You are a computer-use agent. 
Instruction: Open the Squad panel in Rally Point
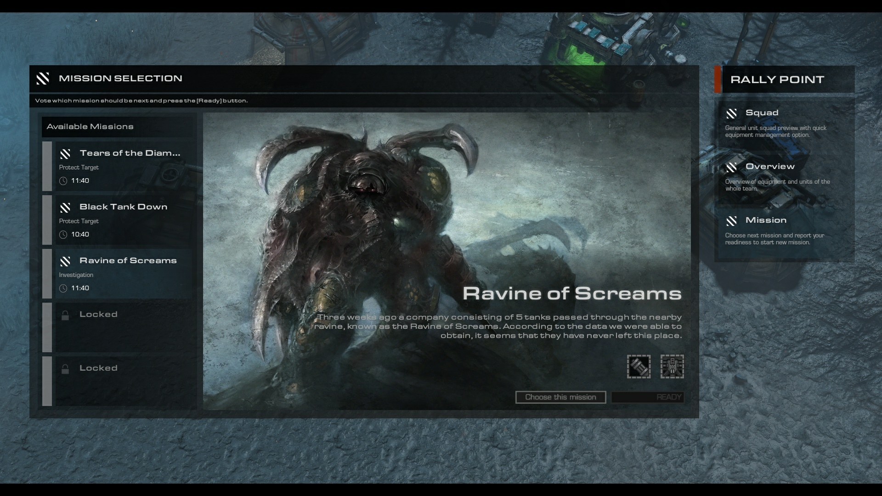click(785, 123)
